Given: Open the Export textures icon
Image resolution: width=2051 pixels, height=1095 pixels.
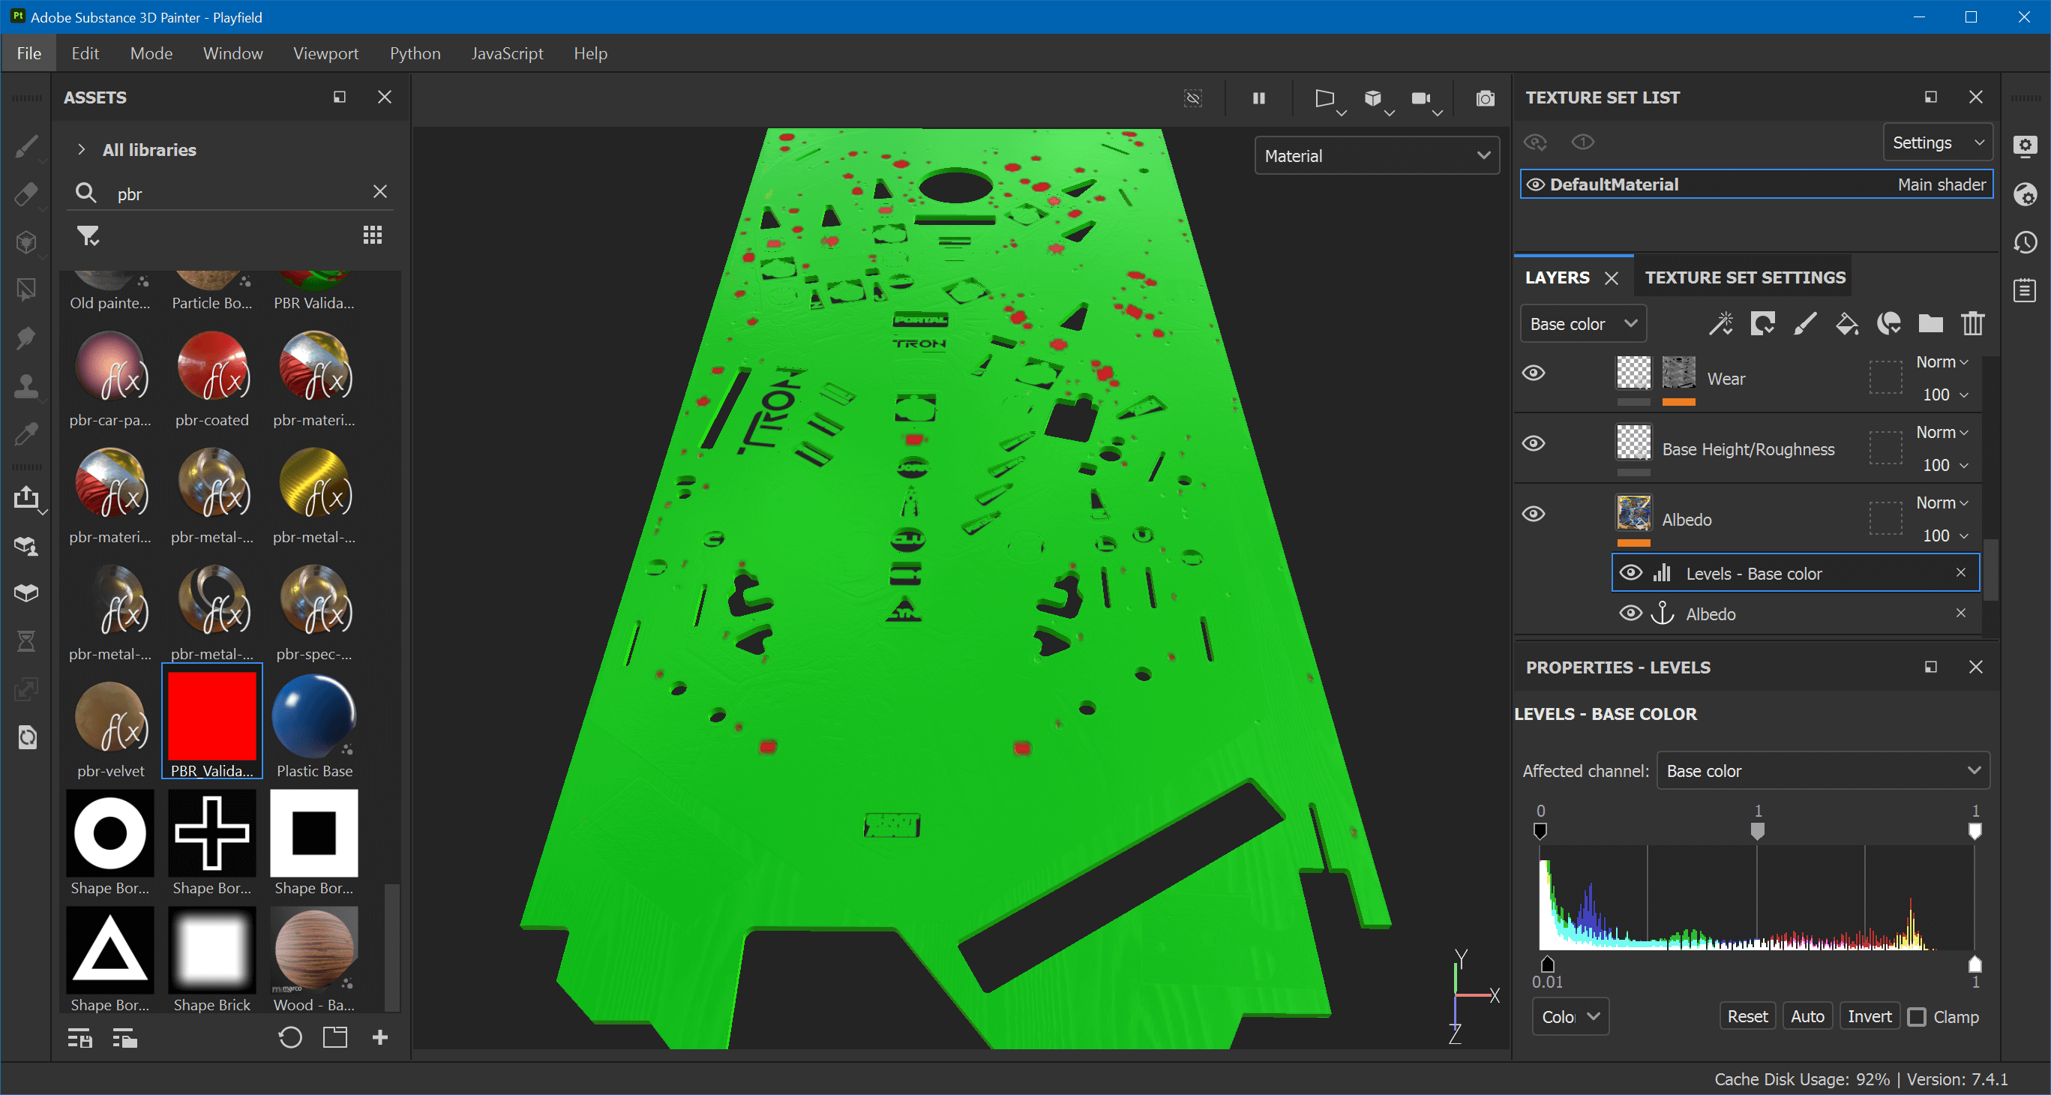Looking at the screenshot, I should (x=26, y=498).
